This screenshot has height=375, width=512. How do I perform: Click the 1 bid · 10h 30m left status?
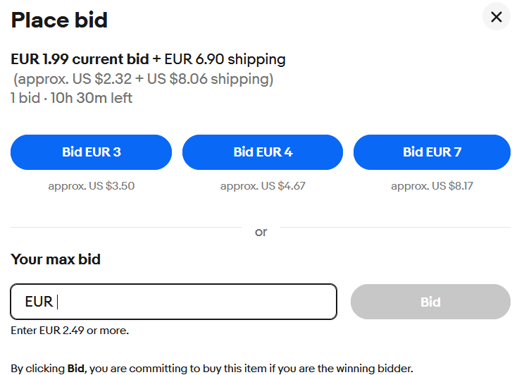(72, 98)
